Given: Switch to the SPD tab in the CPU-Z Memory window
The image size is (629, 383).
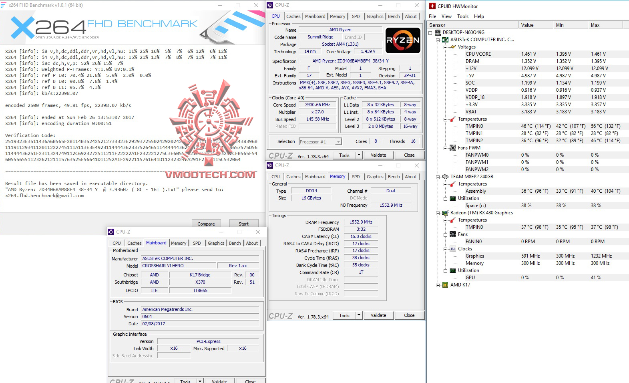Looking at the screenshot, I should tap(356, 177).
